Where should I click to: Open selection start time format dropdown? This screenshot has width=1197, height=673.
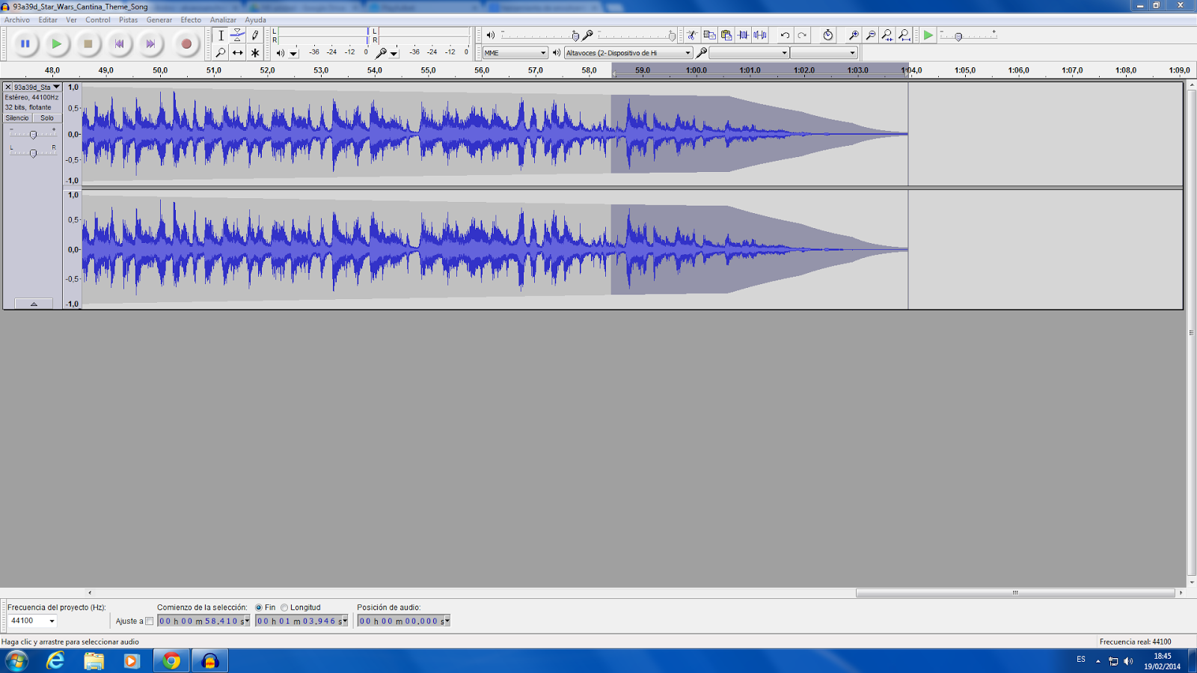tap(247, 621)
